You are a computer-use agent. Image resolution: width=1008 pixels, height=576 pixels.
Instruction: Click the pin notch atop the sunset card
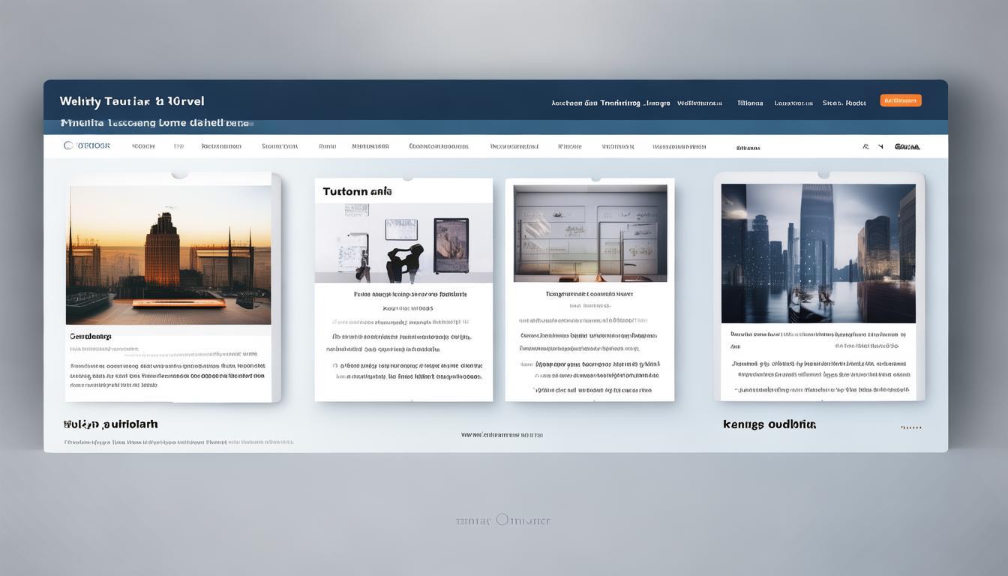tap(180, 175)
